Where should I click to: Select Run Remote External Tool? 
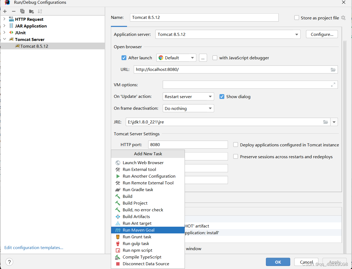pos(148,183)
